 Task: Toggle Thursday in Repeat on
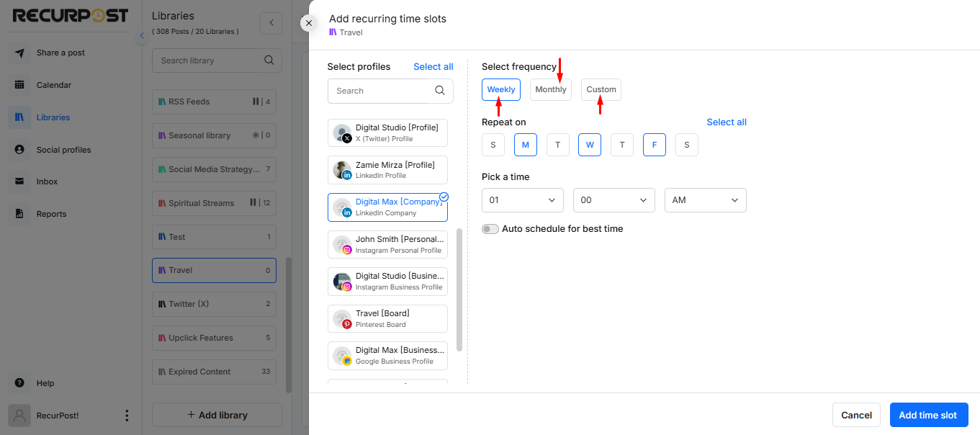pos(622,145)
